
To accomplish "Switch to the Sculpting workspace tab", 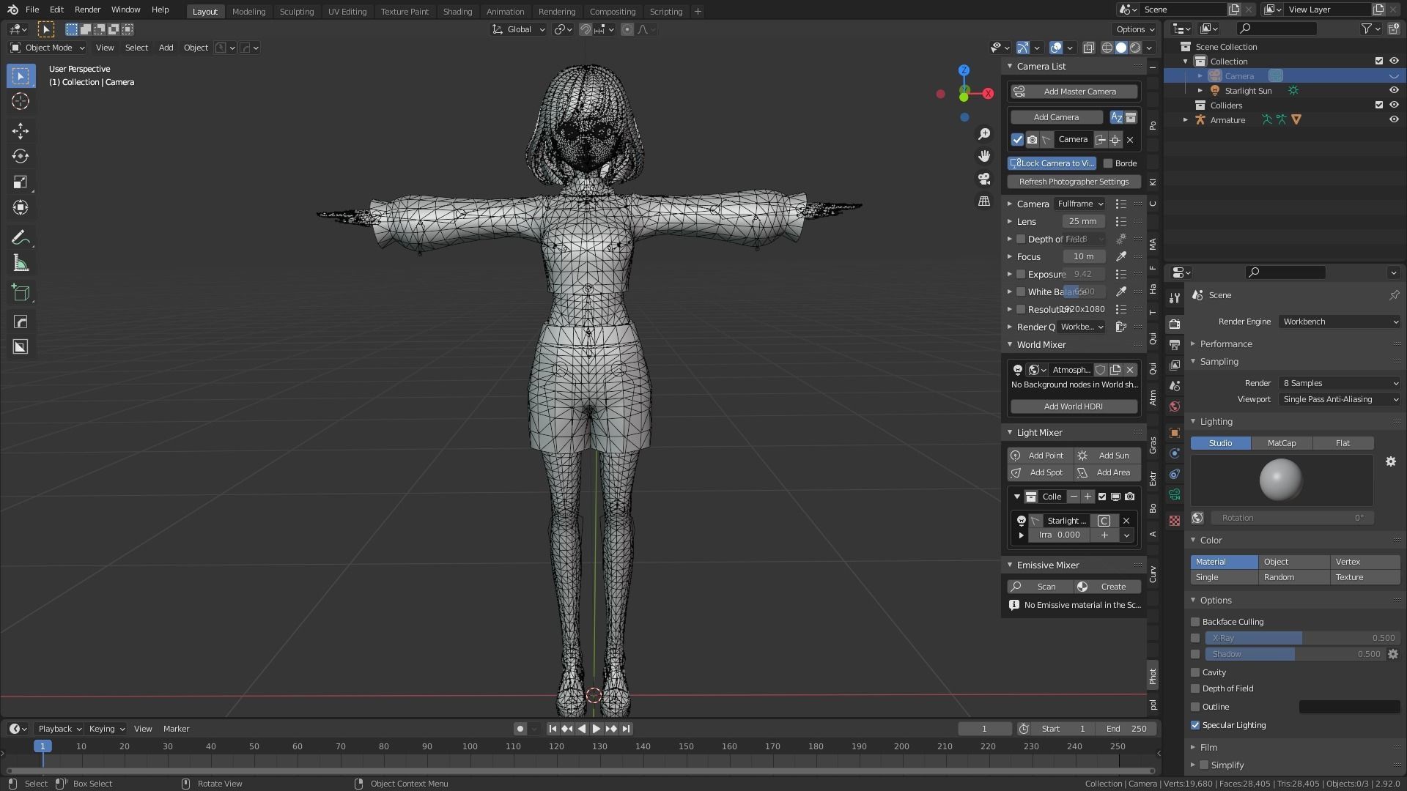I will 297,12.
